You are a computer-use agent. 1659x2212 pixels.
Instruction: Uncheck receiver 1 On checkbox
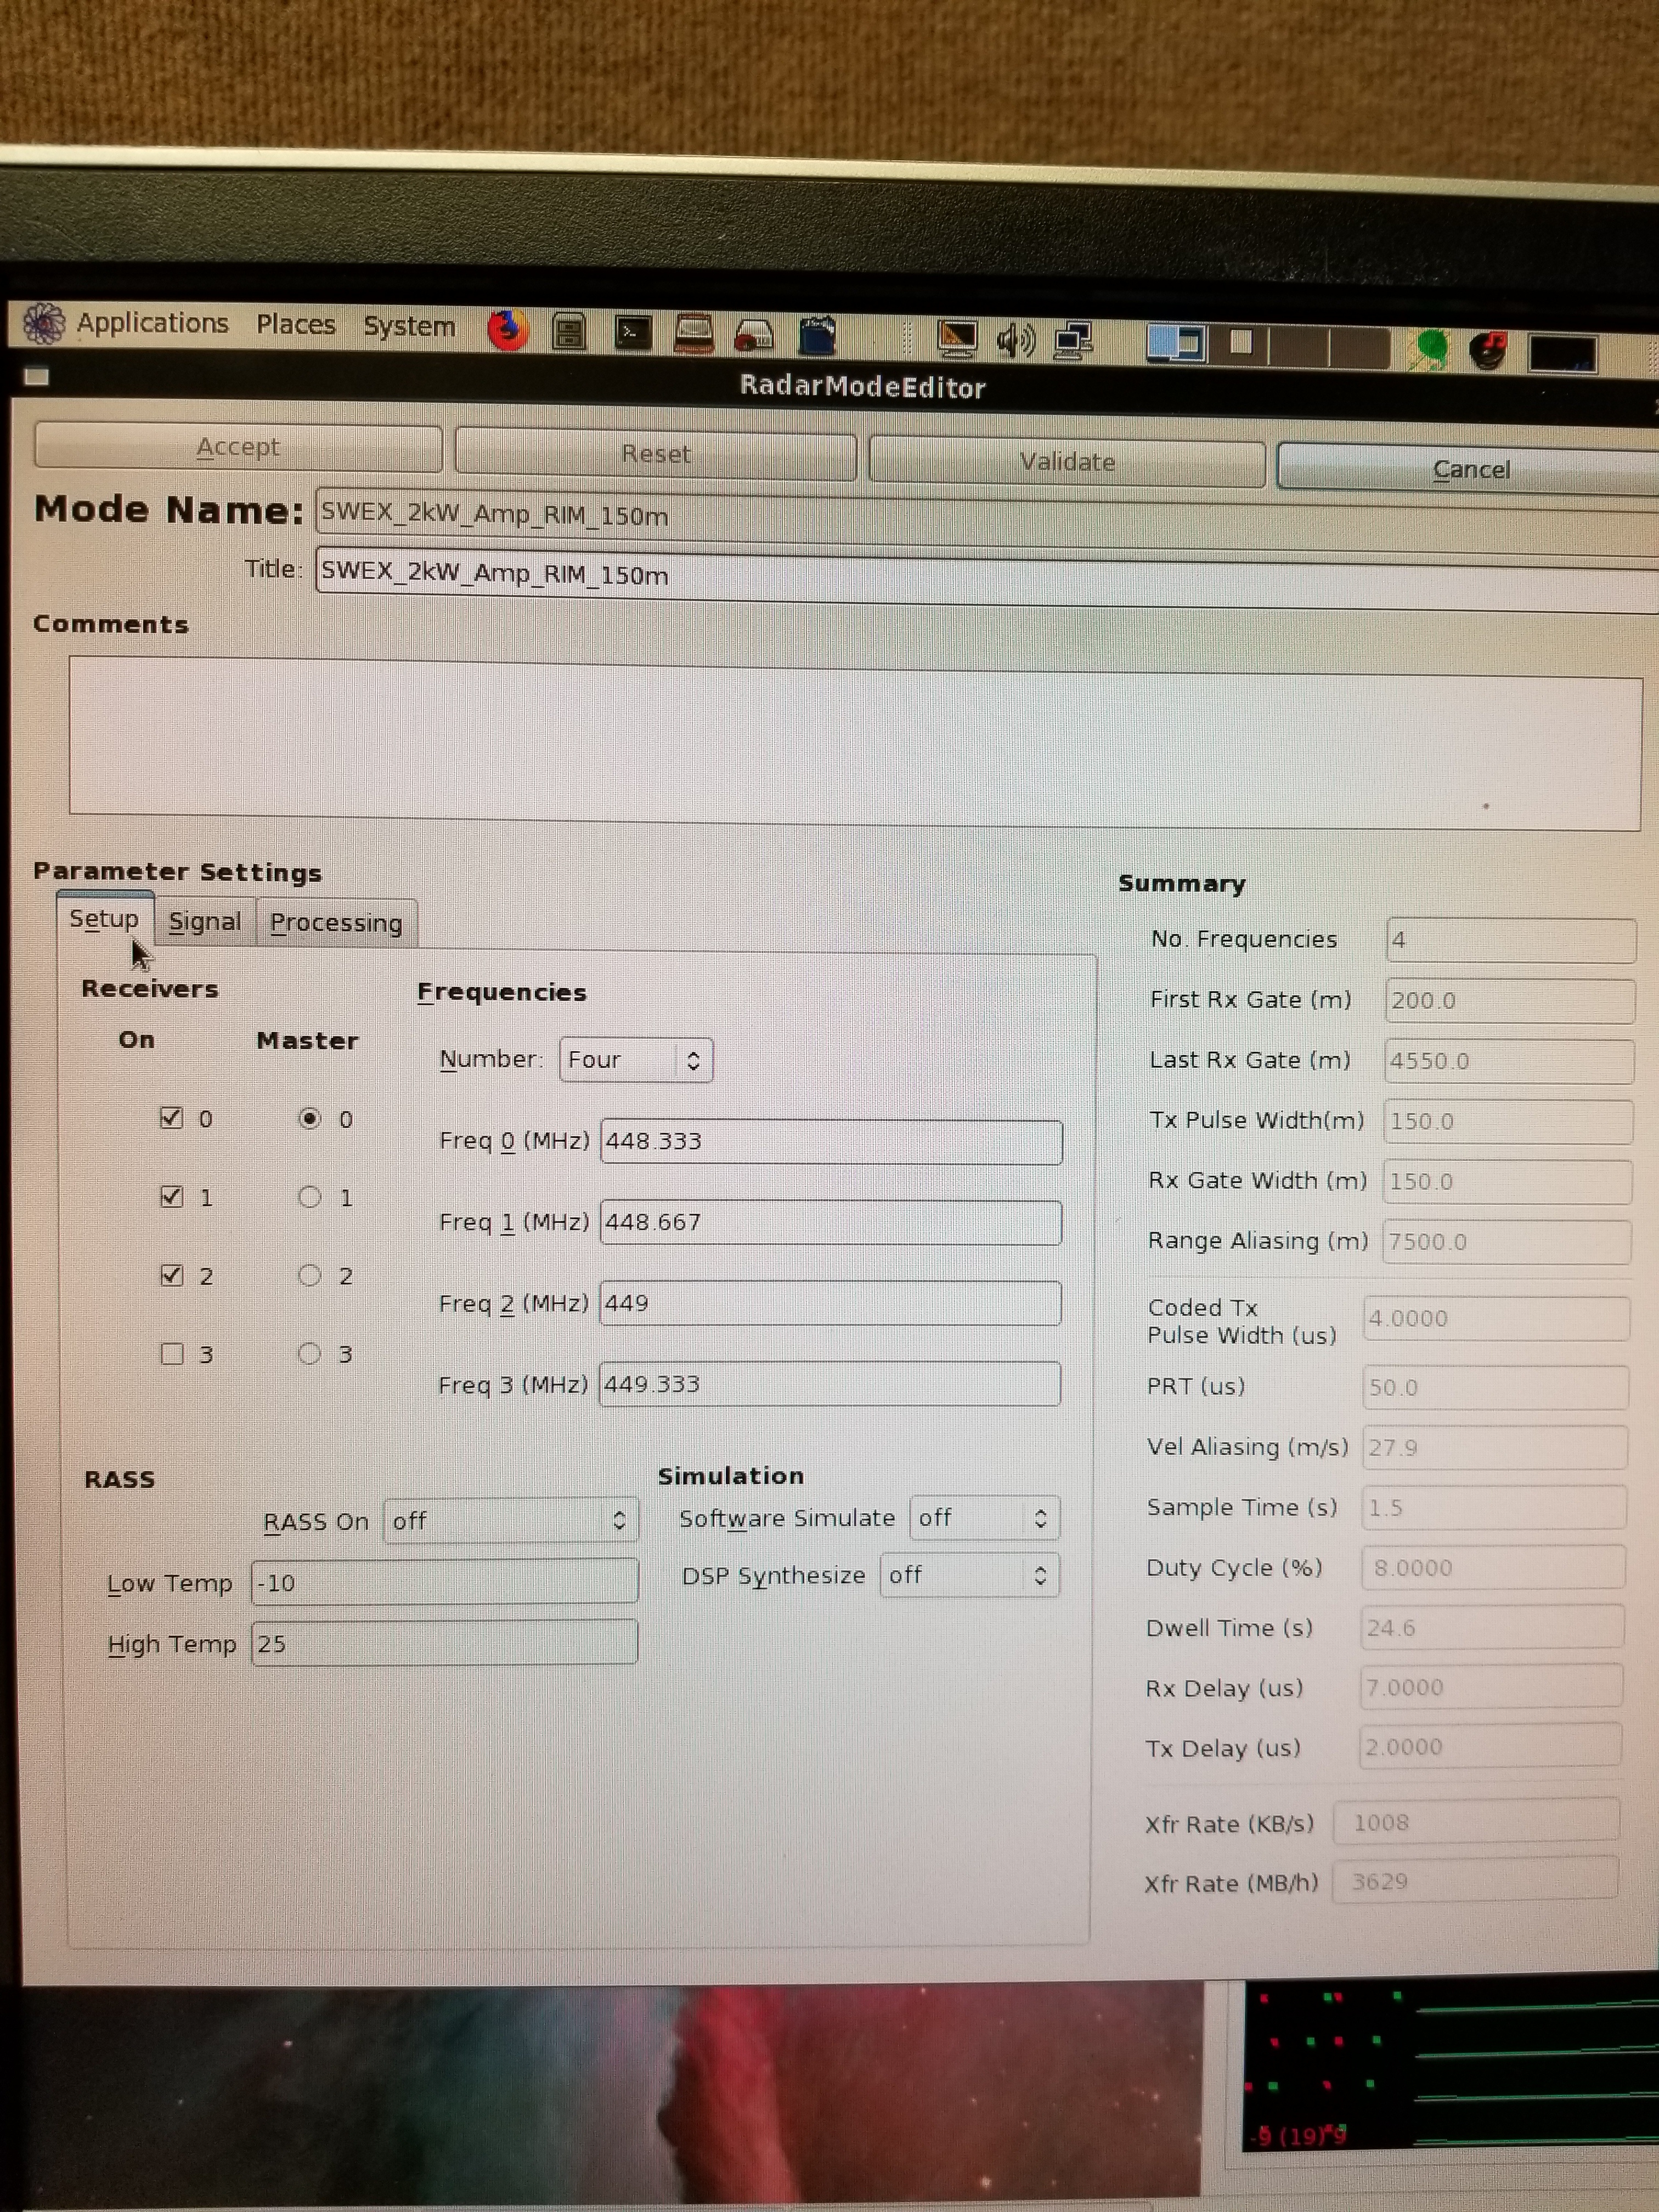pyautogui.click(x=172, y=1196)
